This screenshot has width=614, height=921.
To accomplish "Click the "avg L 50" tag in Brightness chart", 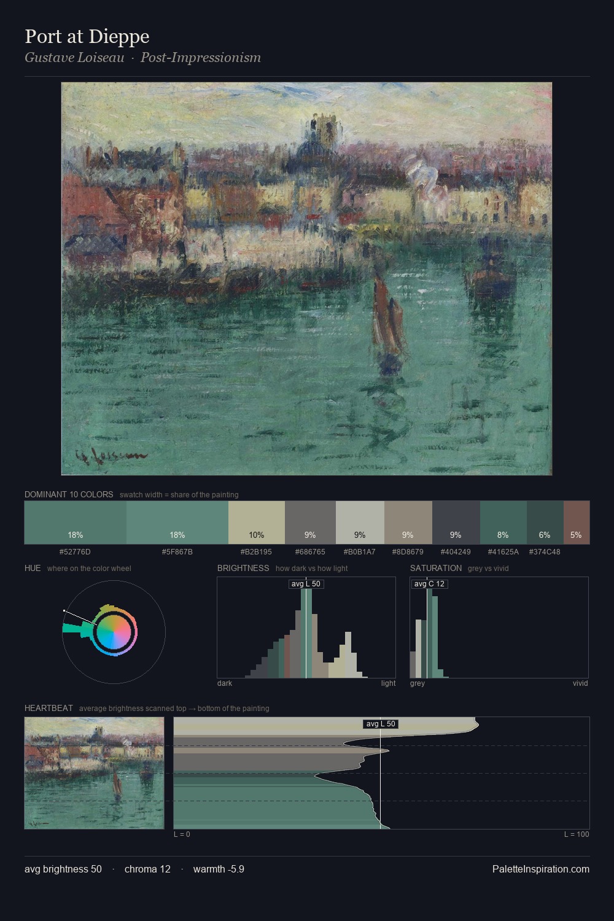I will (x=306, y=584).
